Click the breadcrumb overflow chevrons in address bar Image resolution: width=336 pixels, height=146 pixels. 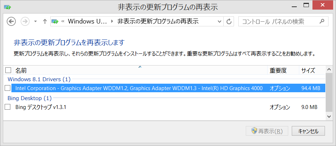click(x=63, y=21)
